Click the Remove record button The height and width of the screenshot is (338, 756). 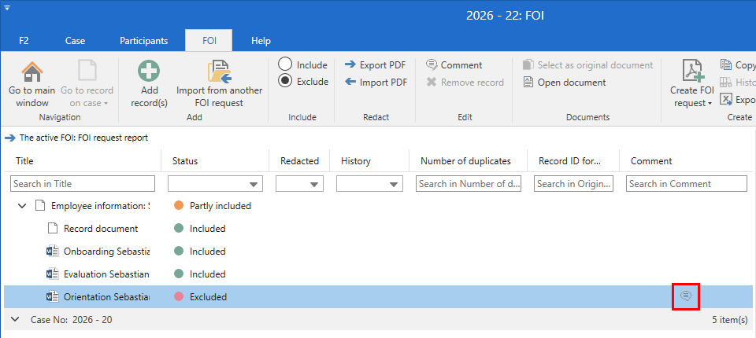click(x=465, y=83)
